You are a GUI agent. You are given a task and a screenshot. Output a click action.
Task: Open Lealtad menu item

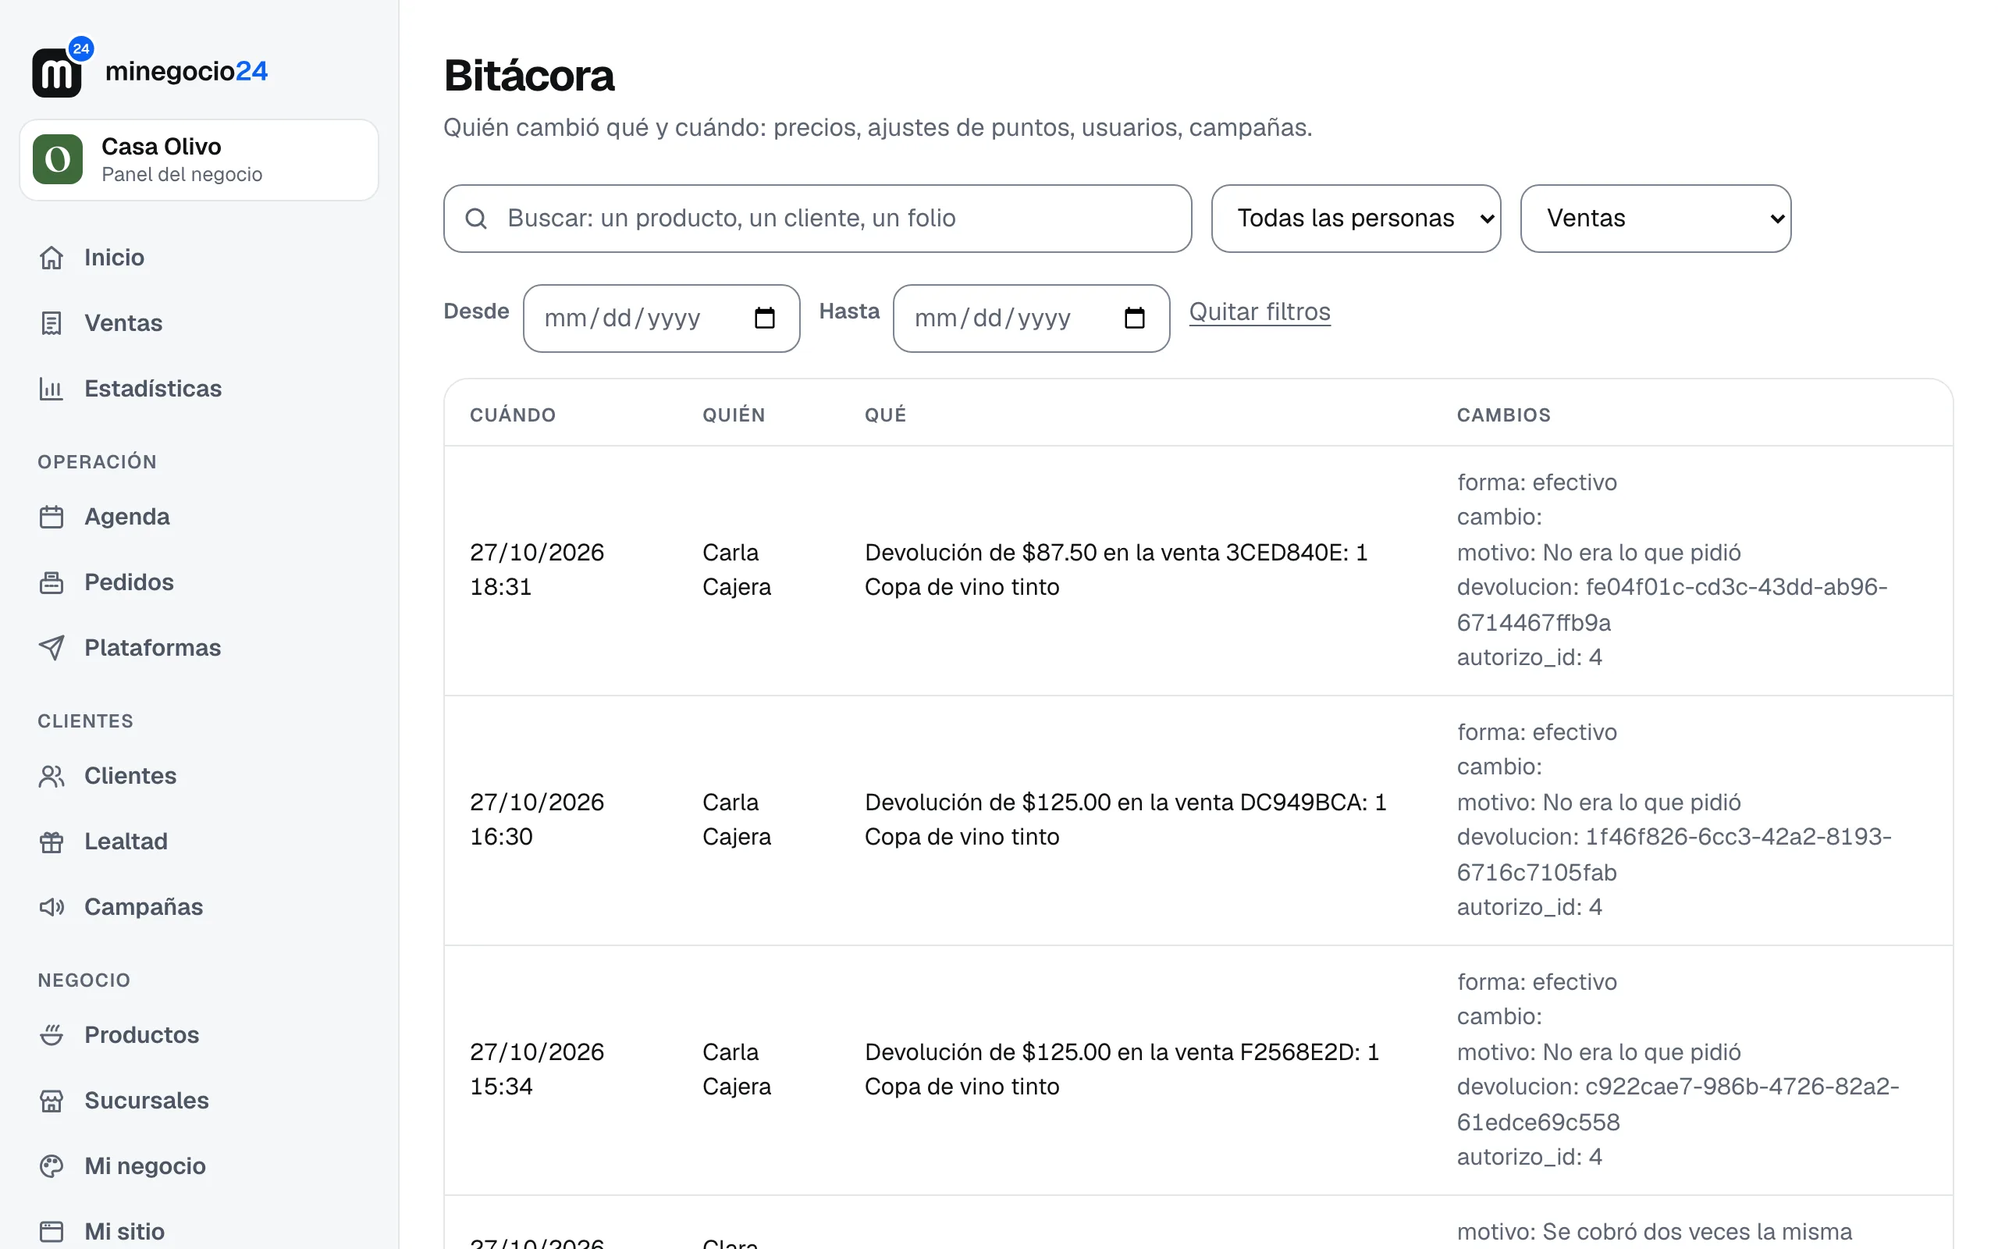126,842
